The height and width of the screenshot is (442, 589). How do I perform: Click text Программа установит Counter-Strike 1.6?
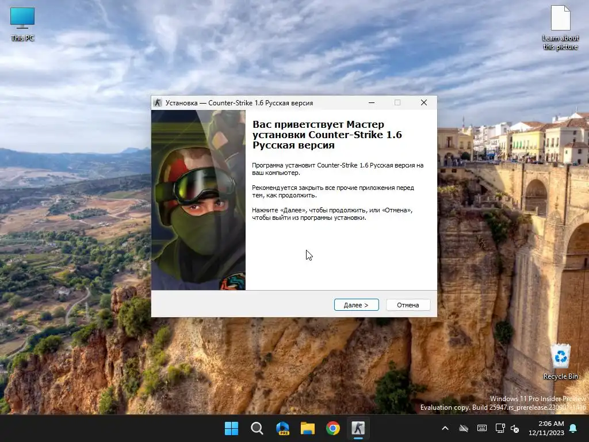pos(338,169)
